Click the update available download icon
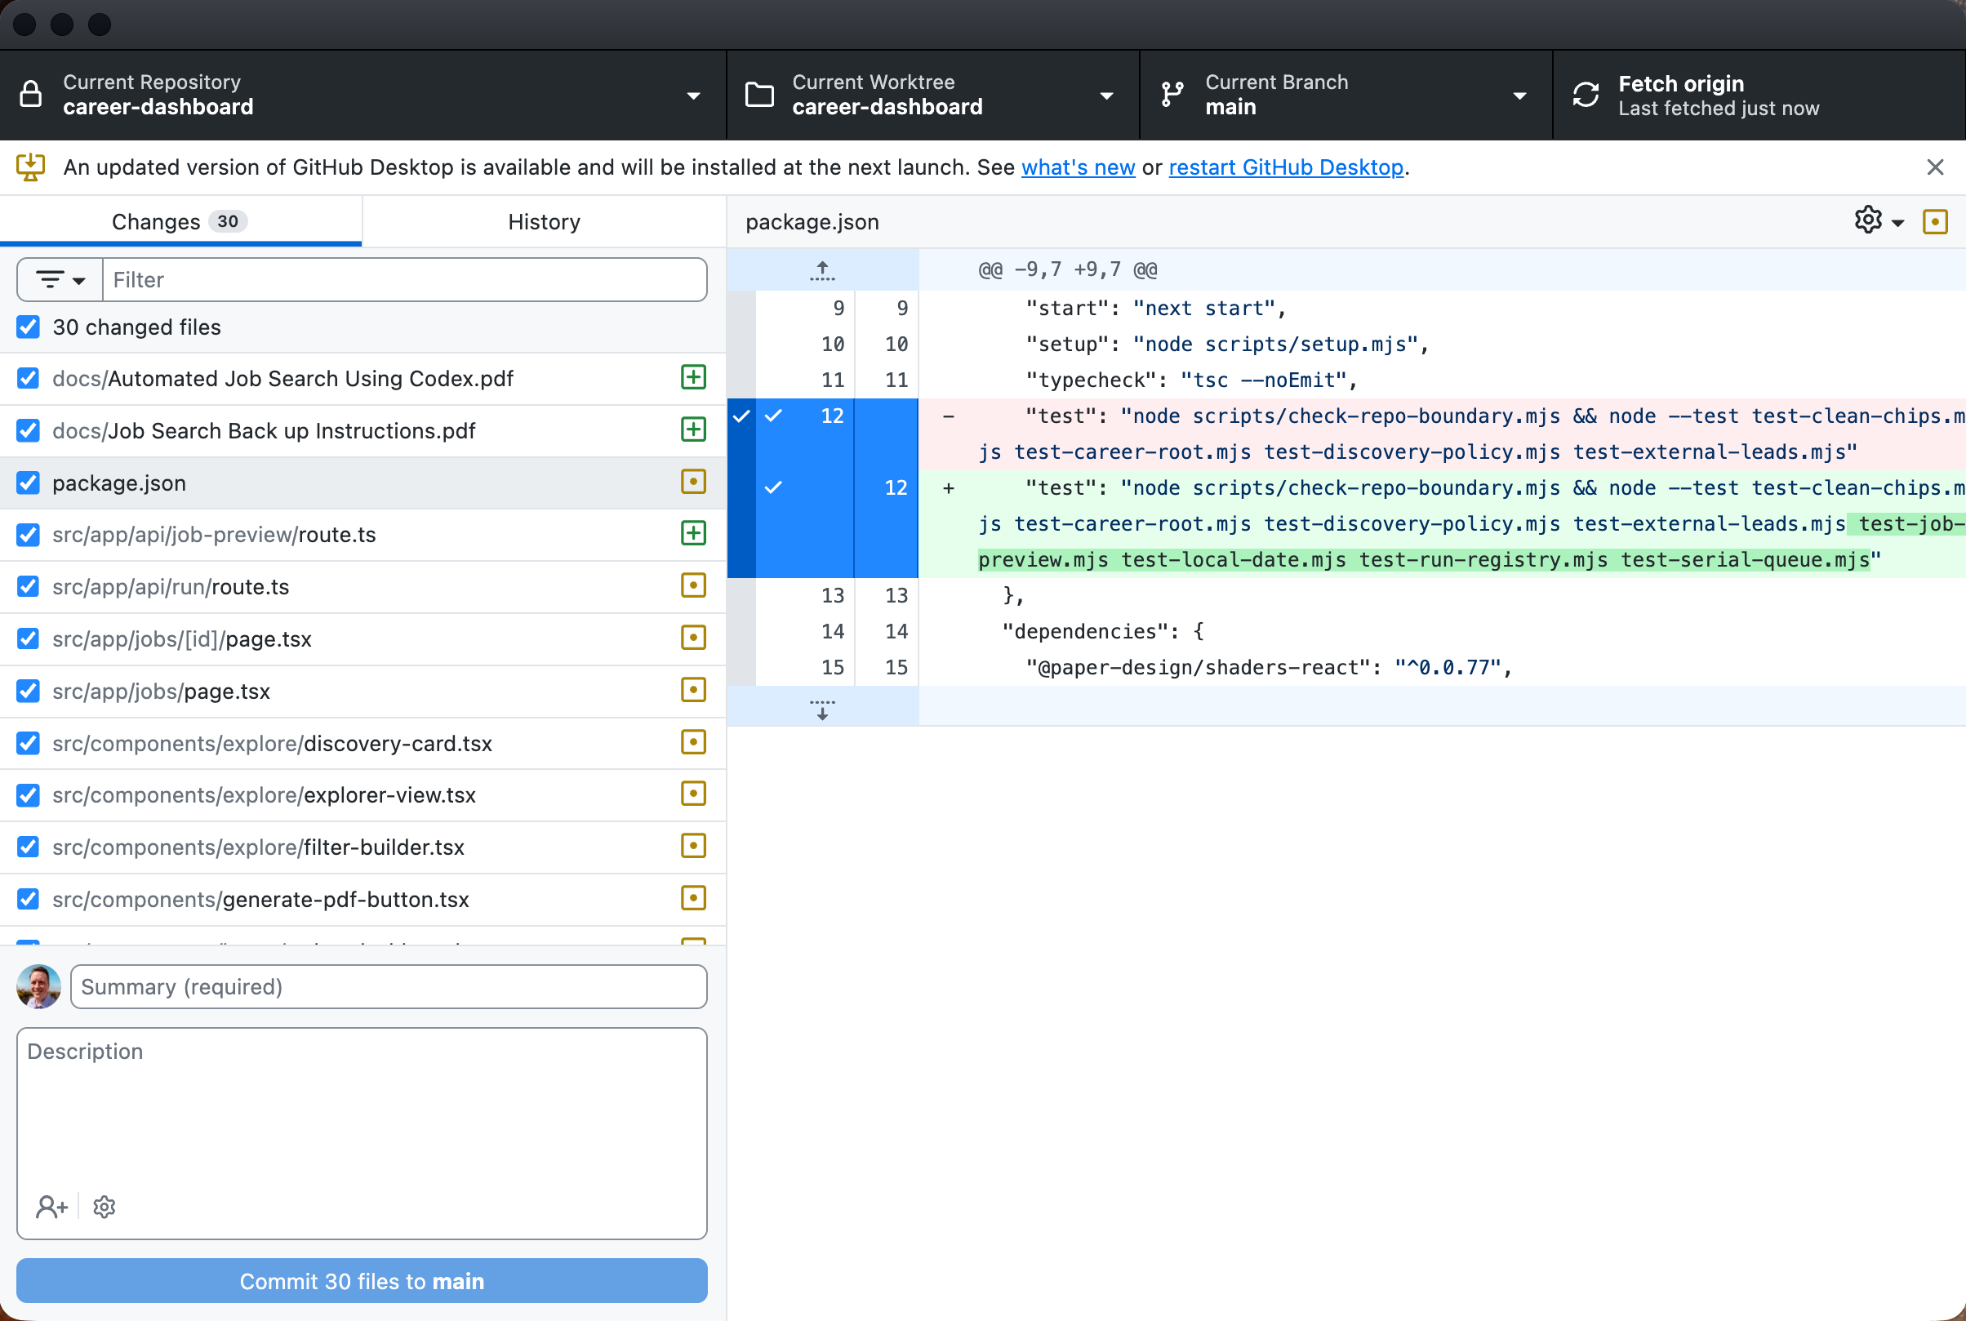Viewport: 1966px width, 1321px height. (x=30, y=167)
